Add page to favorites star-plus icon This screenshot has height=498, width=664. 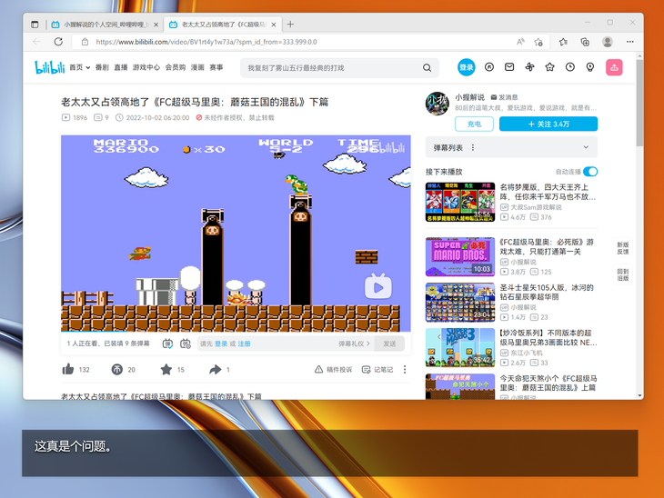tap(538, 42)
